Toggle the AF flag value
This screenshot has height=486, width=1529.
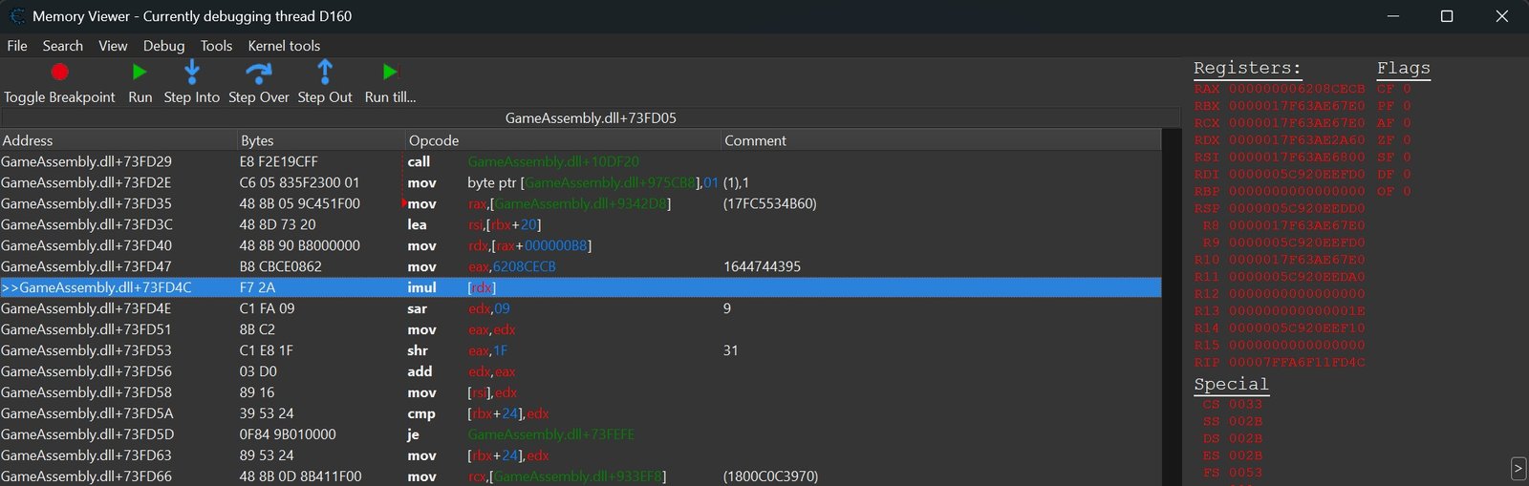[x=1394, y=123]
